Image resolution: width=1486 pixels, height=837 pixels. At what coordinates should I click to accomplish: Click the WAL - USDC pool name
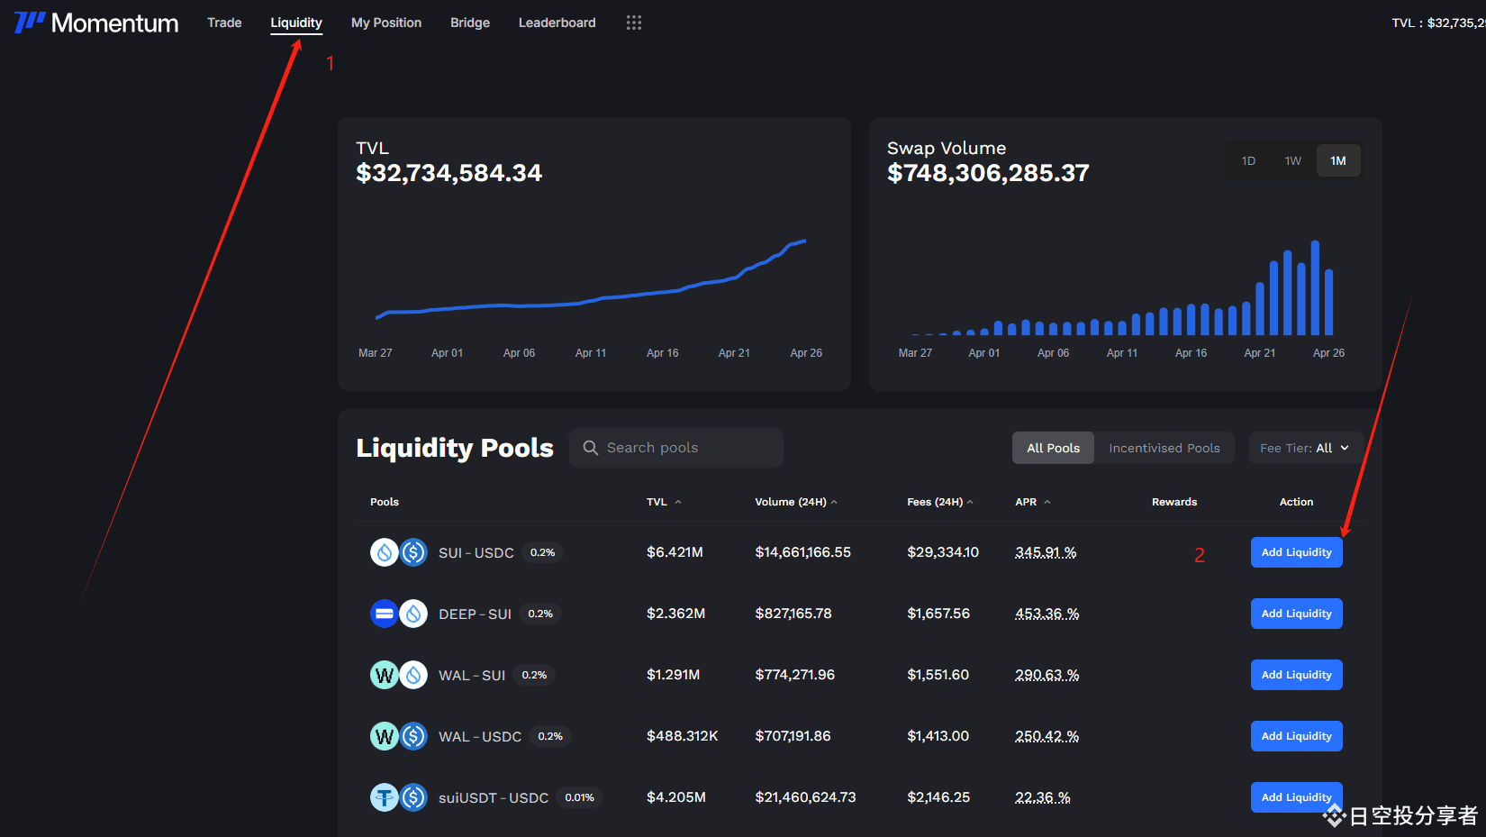pyautogui.click(x=480, y=736)
